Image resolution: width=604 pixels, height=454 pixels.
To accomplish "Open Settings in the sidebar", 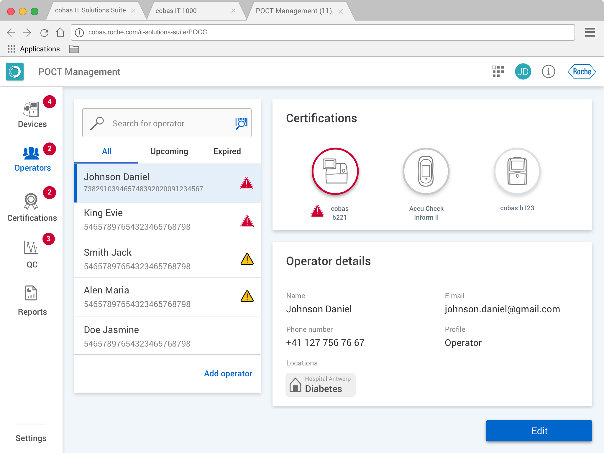I will tap(31, 438).
